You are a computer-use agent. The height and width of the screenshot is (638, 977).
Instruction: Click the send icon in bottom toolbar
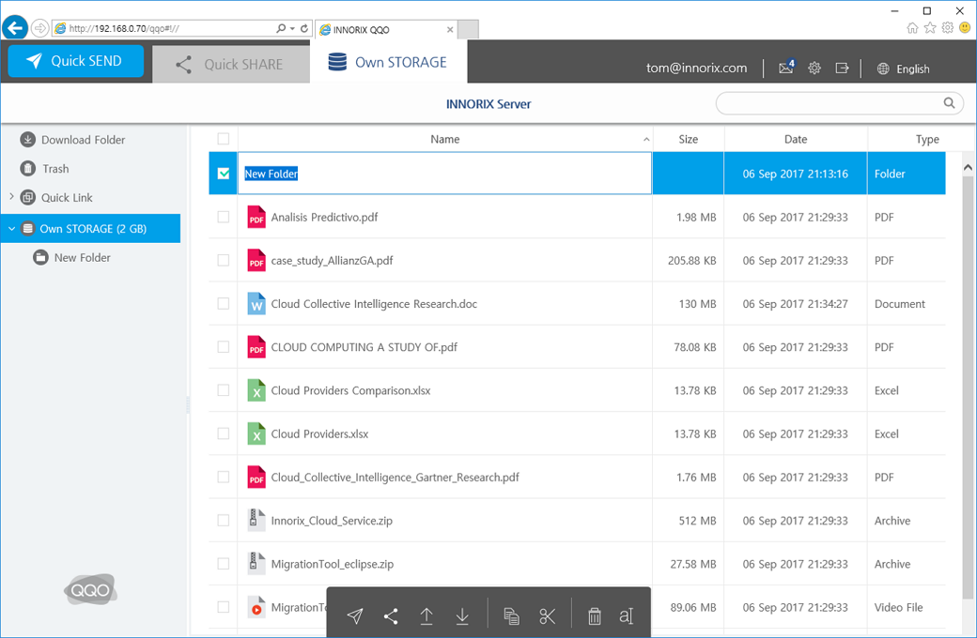coord(355,616)
